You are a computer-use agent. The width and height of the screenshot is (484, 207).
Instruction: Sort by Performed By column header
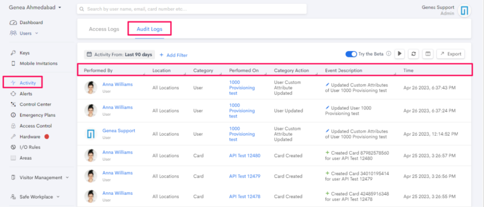(x=98, y=70)
